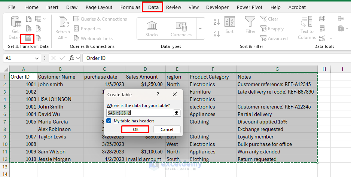Select the Stocks data type

click(152, 29)
